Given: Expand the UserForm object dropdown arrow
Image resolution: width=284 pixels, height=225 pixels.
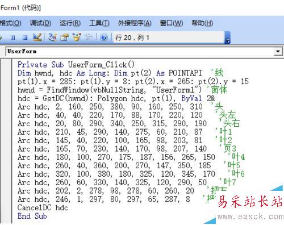Looking at the screenshot, I should pos(278,51).
